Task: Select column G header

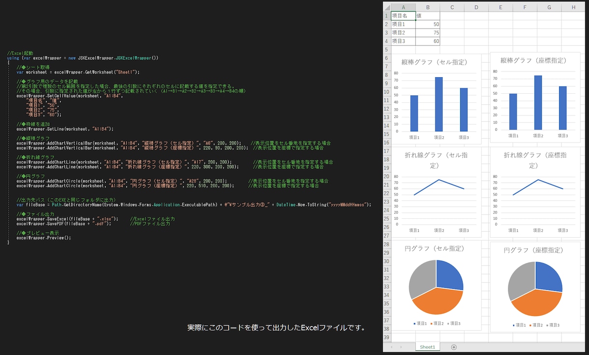Action: point(549,7)
